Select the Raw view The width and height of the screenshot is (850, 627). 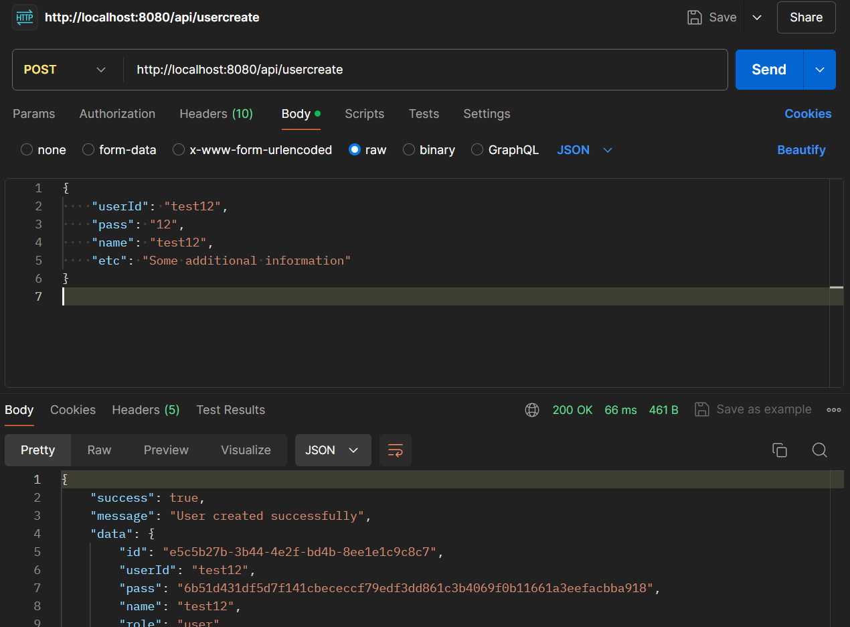pyautogui.click(x=99, y=450)
